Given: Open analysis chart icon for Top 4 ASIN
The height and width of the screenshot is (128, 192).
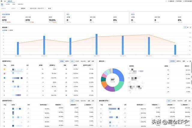Looking at the screenshot, I should [27, 82].
